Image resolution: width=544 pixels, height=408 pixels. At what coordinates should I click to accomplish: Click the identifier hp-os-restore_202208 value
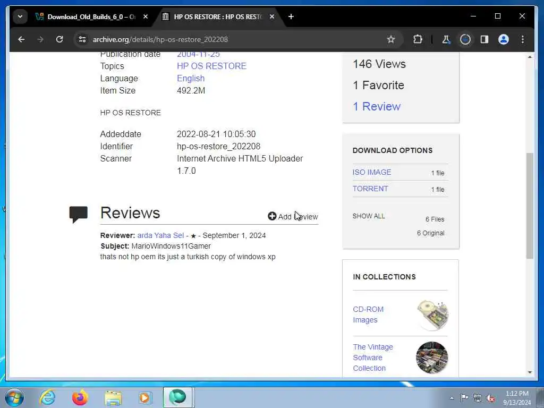point(218,147)
